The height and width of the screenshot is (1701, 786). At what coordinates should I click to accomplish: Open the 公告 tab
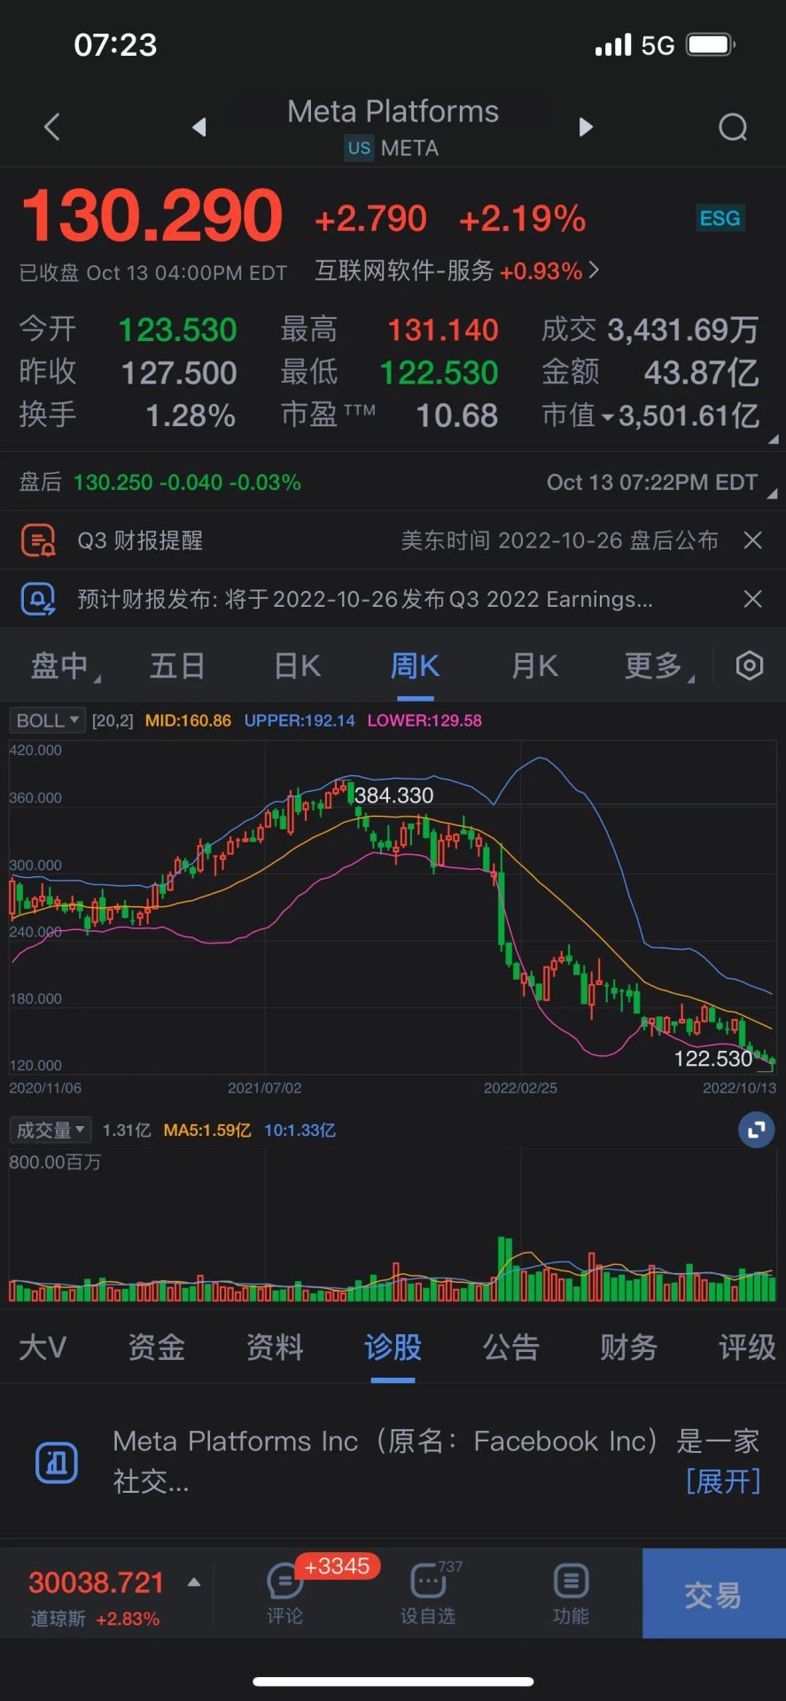510,1348
